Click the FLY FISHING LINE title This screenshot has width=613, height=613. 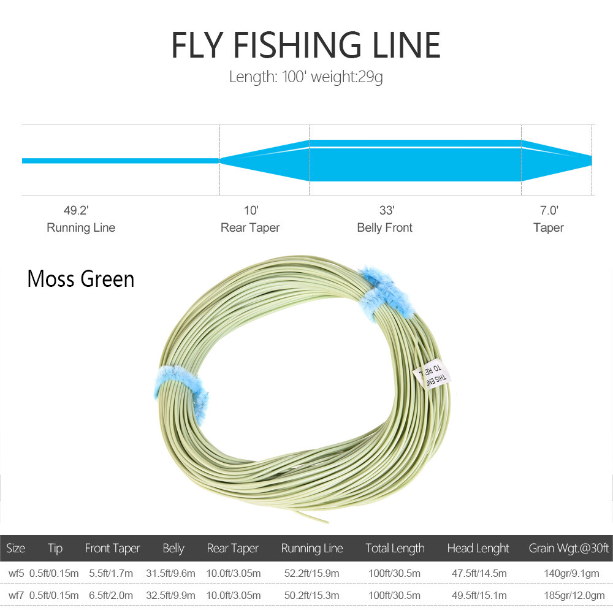click(306, 45)
